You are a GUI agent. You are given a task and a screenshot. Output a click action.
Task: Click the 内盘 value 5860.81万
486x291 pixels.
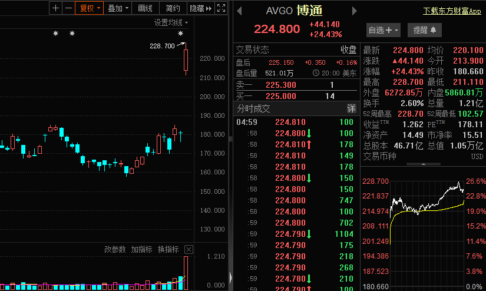[x=464, y=92]
